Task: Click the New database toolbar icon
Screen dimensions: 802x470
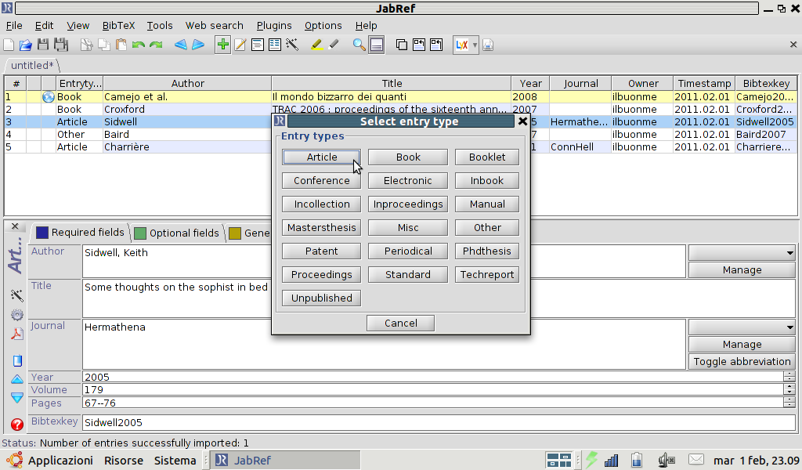Action: [x=9, y=45]
